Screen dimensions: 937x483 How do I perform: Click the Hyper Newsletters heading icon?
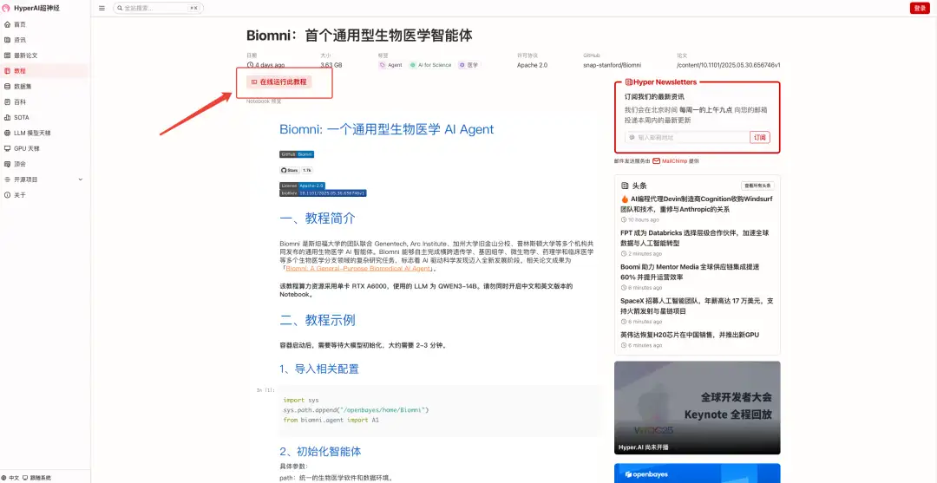pos(629,82)
